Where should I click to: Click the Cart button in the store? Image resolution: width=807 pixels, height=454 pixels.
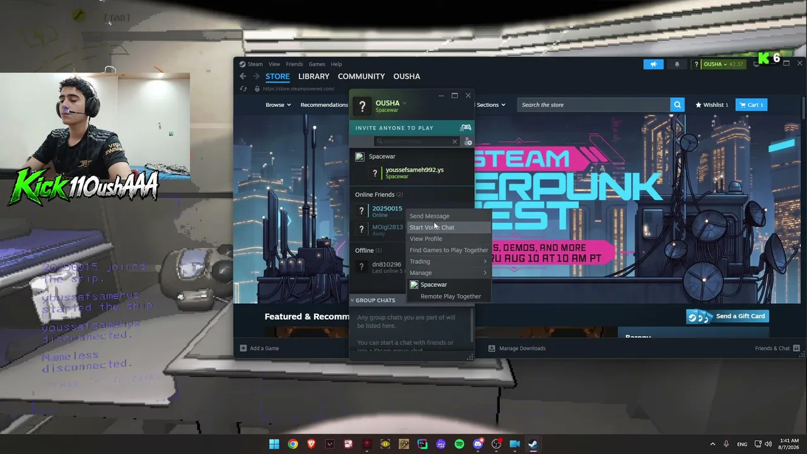coord(752,105)
